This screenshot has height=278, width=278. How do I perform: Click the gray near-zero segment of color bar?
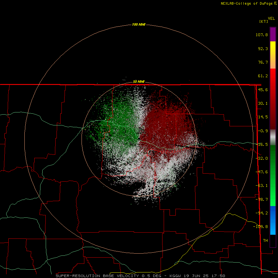[273, 137]
